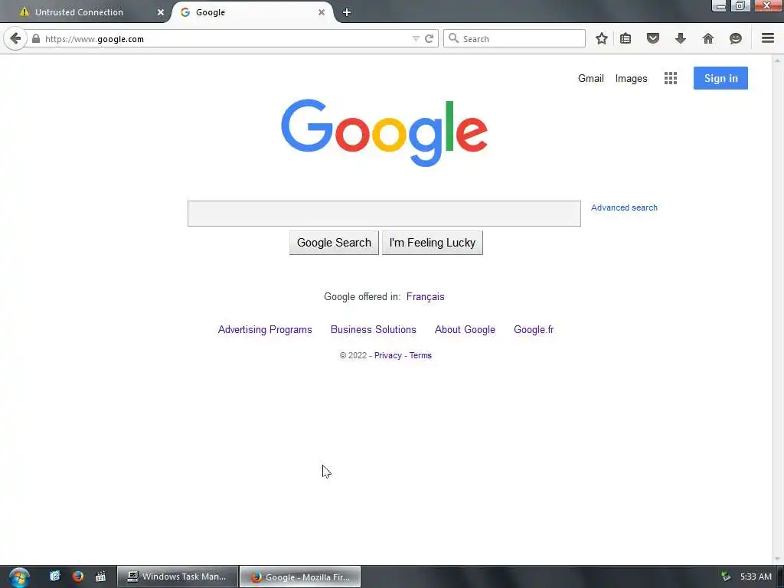The height and width of the screenshot is (588, 784).
Task: Bookmark this page with the star icon
Action: 602,38
